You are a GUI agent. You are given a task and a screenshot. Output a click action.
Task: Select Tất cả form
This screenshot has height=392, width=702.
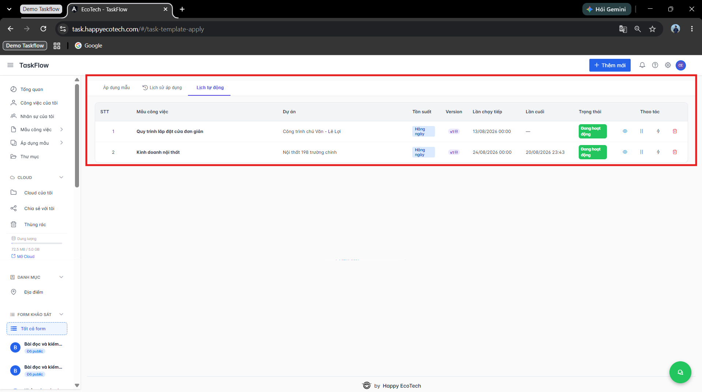pos(37,328)
